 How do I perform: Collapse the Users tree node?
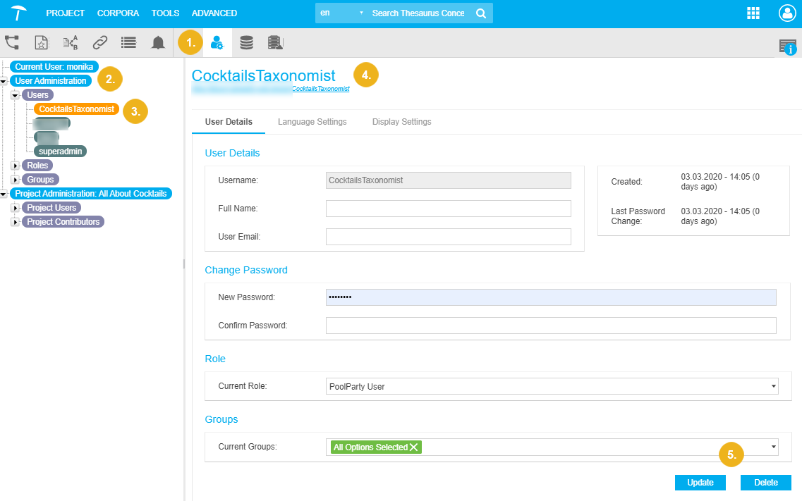16,96
